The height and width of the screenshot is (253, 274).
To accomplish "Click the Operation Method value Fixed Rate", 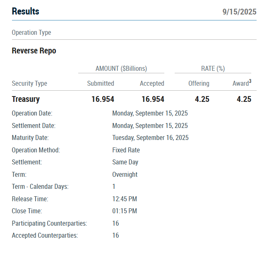I will click(x=126, y=150).
